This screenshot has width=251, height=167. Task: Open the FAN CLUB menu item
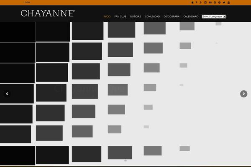pyautogui.click(x=120, y=16)
